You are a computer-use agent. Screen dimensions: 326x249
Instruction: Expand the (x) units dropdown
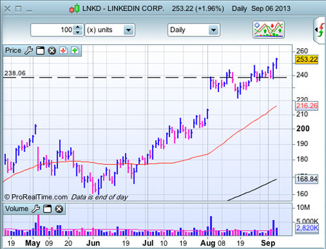(x=128, y=30)
